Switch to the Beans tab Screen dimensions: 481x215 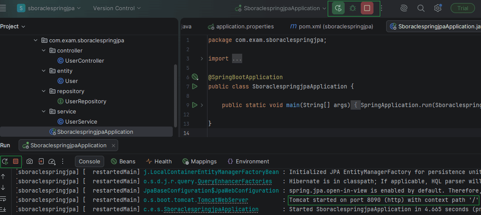point(123,161)
